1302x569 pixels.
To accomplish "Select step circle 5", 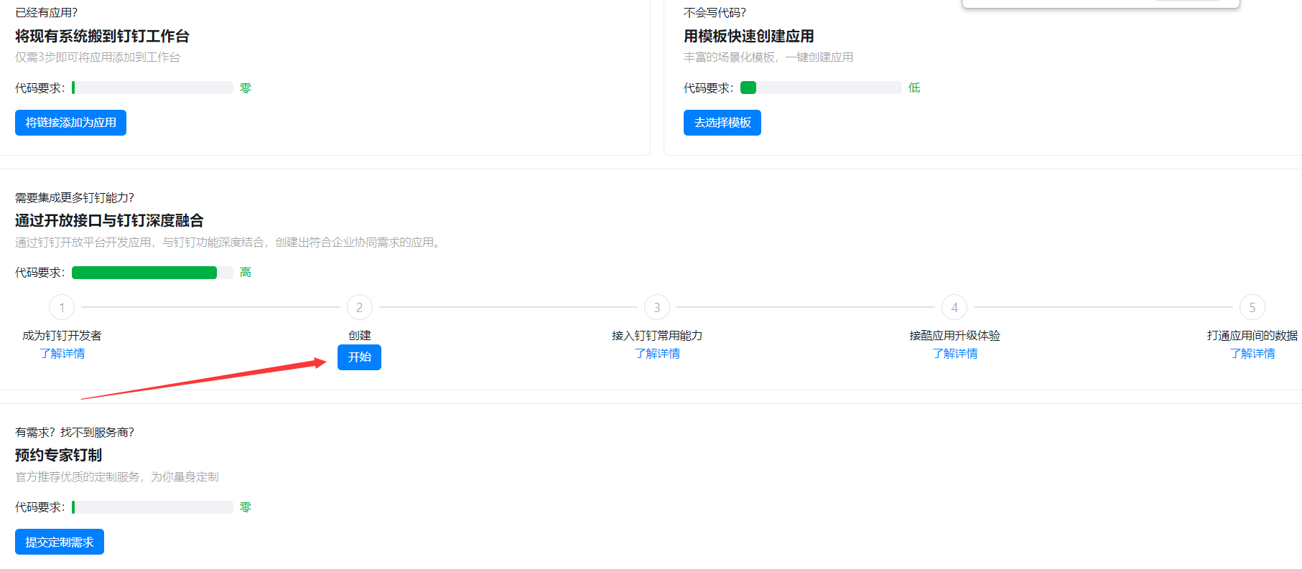I will coord(1252,307).
